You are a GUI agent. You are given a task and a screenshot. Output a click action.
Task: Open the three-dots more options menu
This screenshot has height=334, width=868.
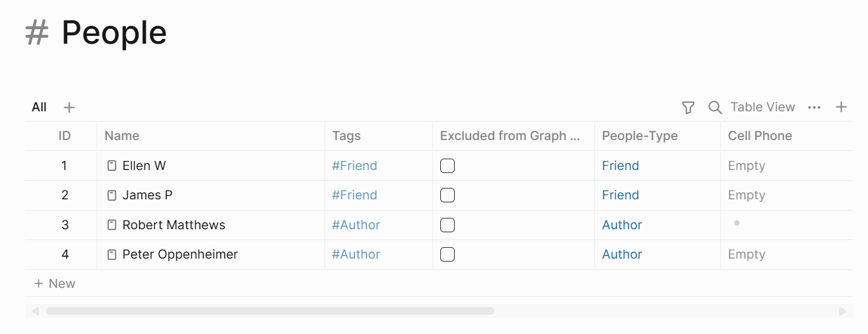tap(814, 107)
